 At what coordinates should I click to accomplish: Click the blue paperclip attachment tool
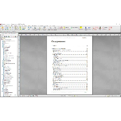tap(86, 28)
